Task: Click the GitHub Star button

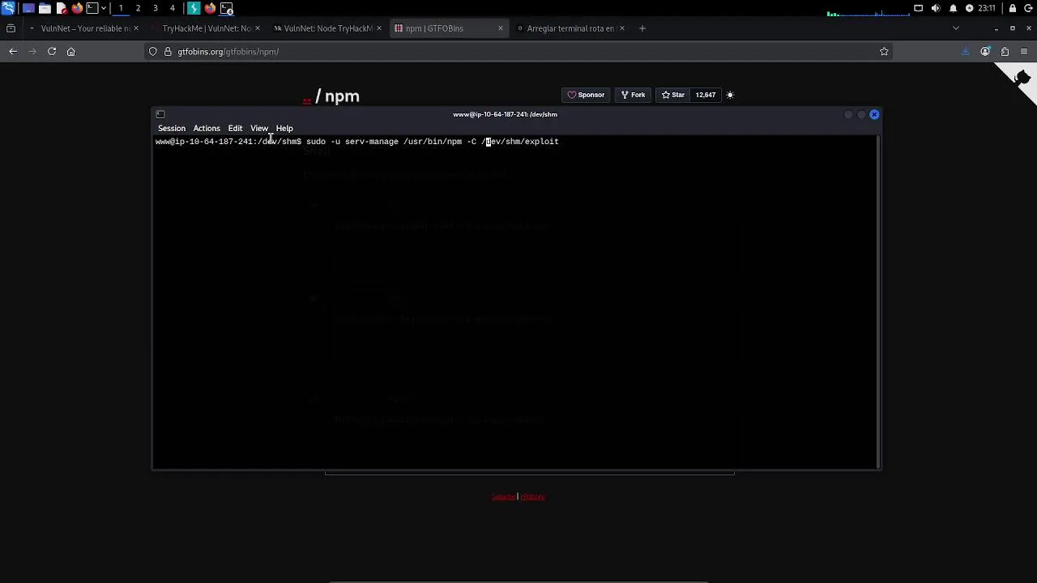Action: (672, 95)
